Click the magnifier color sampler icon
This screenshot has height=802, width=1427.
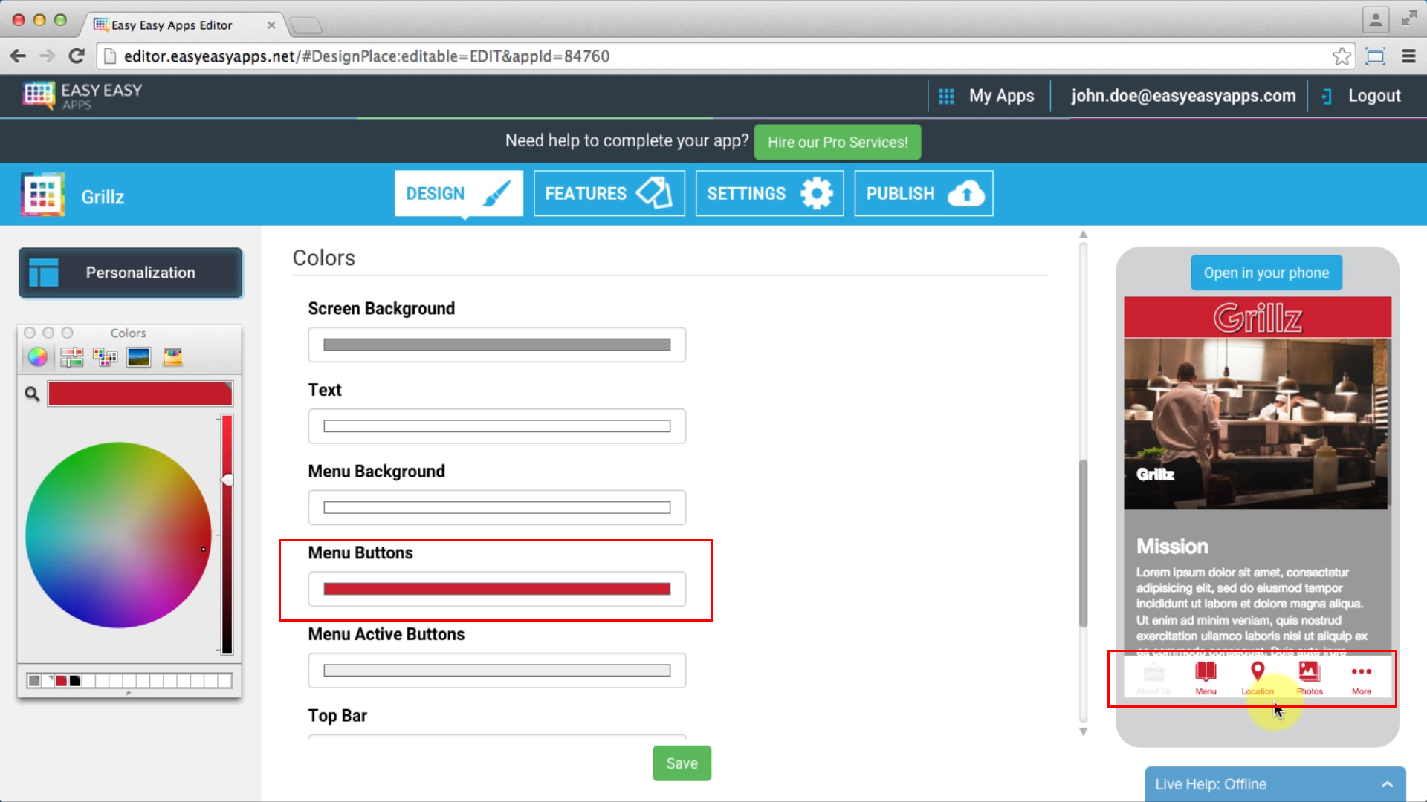(x=32, y=394)
